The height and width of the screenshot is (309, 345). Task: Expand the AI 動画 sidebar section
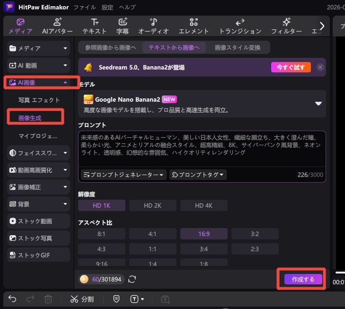38,65
